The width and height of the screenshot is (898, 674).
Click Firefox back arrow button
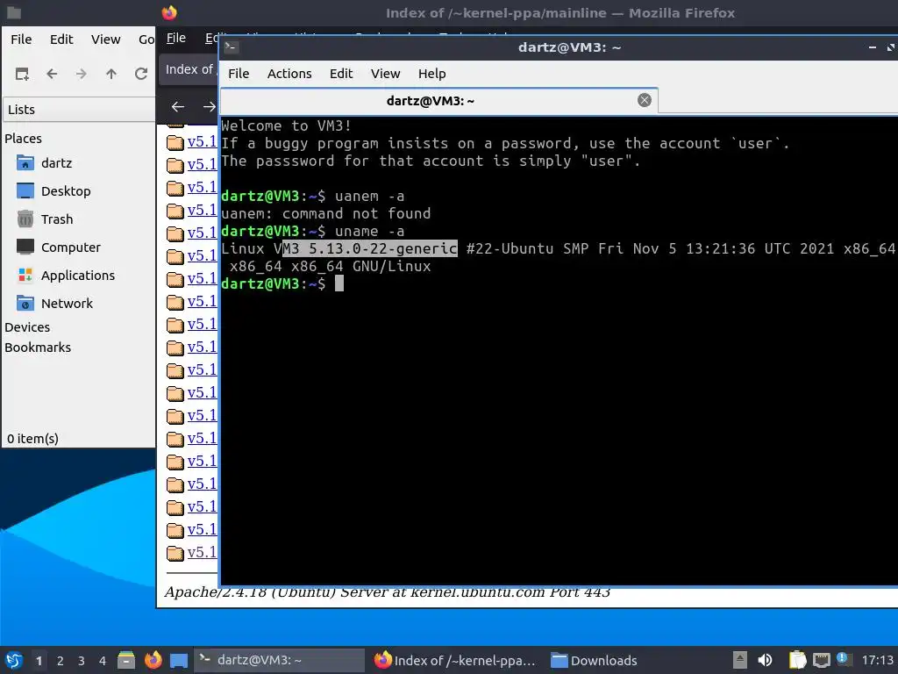pyautogui.click(x=178, y=106)
